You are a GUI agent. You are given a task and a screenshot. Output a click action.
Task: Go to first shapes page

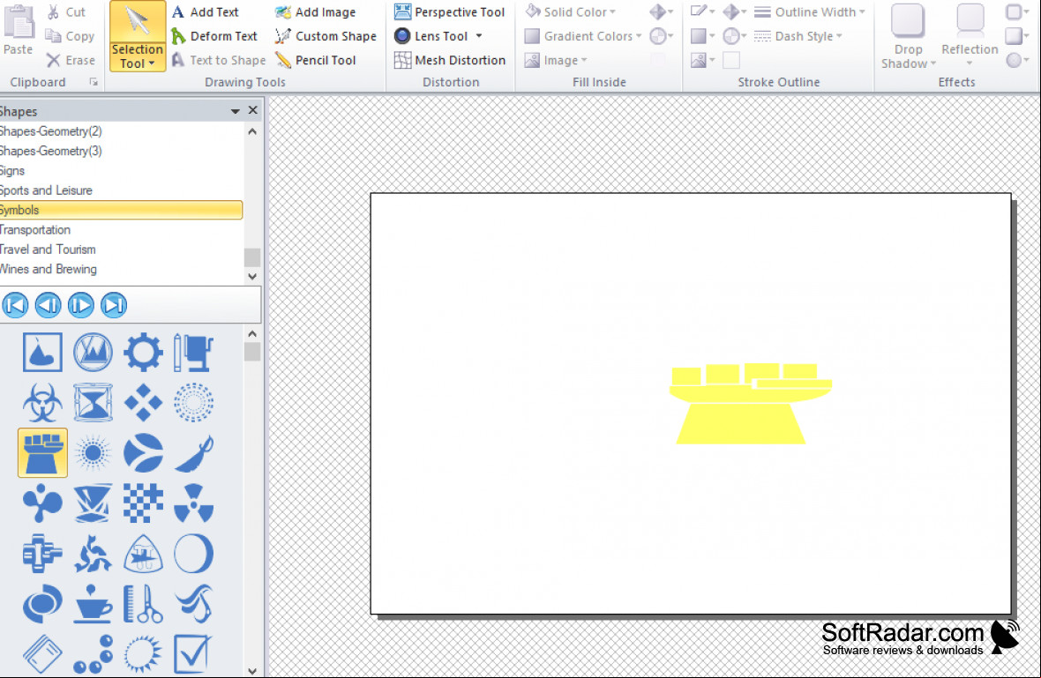pyautogui.click(x=15, y=305)
